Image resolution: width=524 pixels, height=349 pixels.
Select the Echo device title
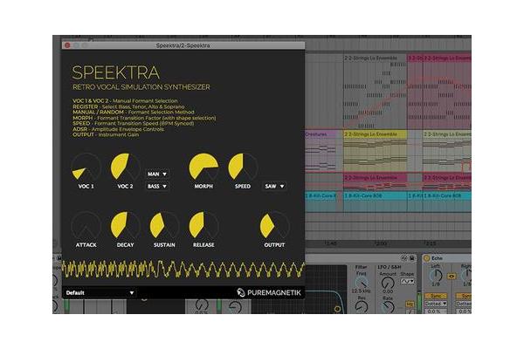click(438, 258)
